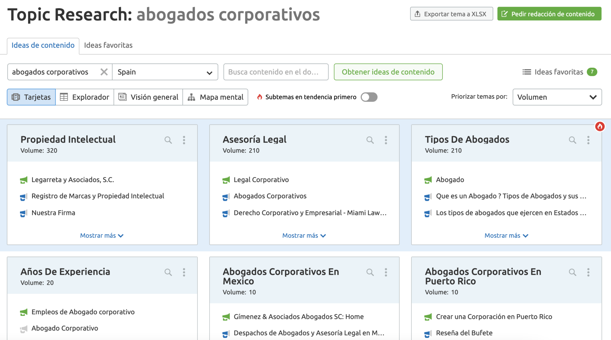This screenshot has width=611, height=340.
Task: Click search icon on Abogados Corporativos En Mexico card
Action: [x=370, y=272]
